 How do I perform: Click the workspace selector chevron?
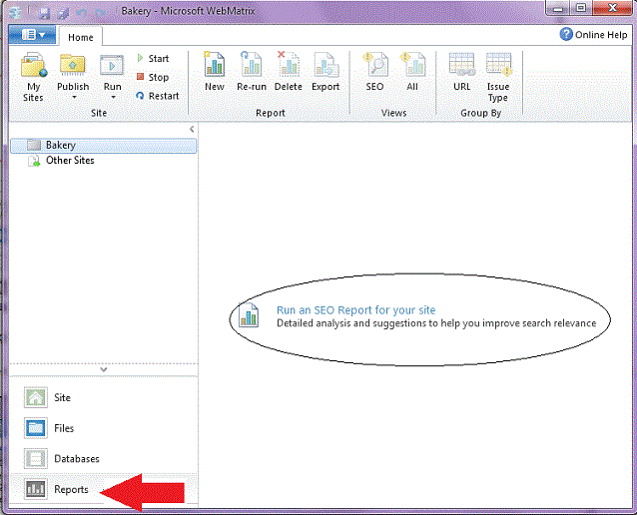[x=104, y=369]
